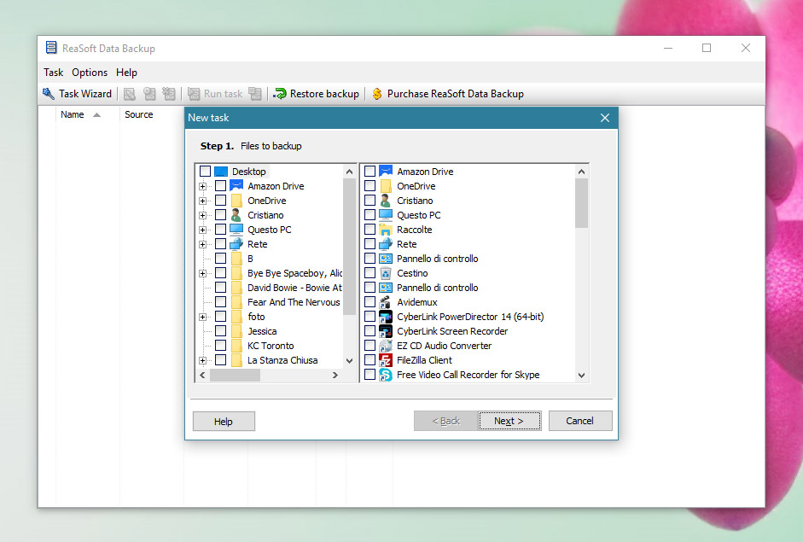Image resolution: width=803 pixels, height=542 pixels.
Task: Sort by the Name column header
Action: tap(73, 114)
